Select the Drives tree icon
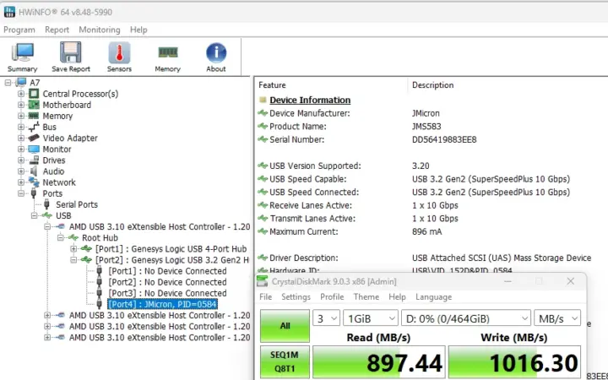Image resolution: width=608 pixels, height=380 pixels. [x=34, y=160]
